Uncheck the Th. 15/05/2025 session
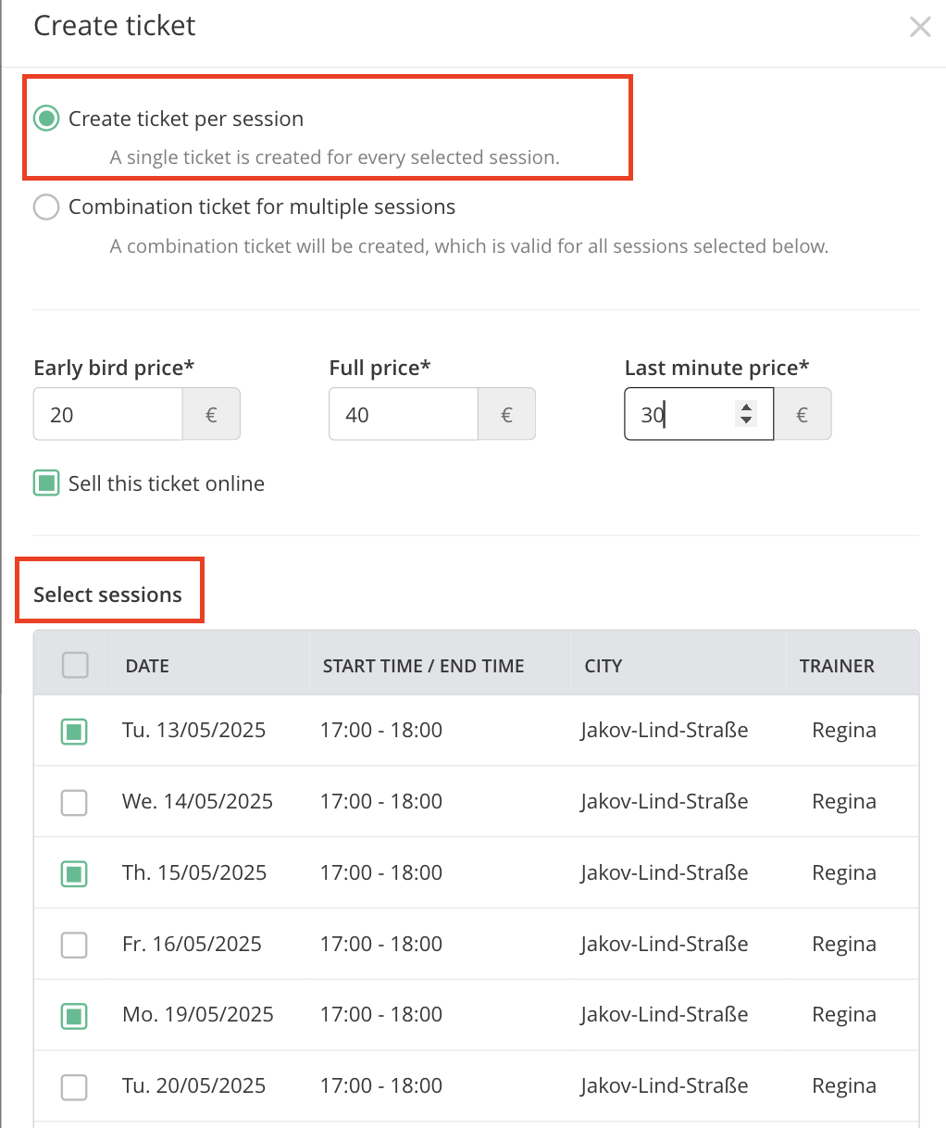The height and width of the screenshot is (1128, 946). (74, 873)
